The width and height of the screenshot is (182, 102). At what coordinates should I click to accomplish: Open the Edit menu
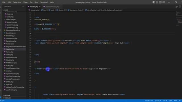click(9, 2)
